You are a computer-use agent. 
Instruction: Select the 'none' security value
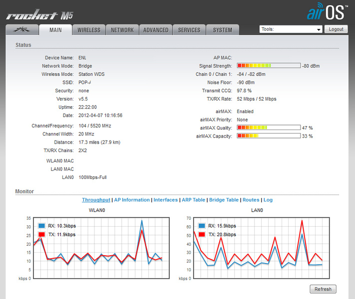(84, 91)
